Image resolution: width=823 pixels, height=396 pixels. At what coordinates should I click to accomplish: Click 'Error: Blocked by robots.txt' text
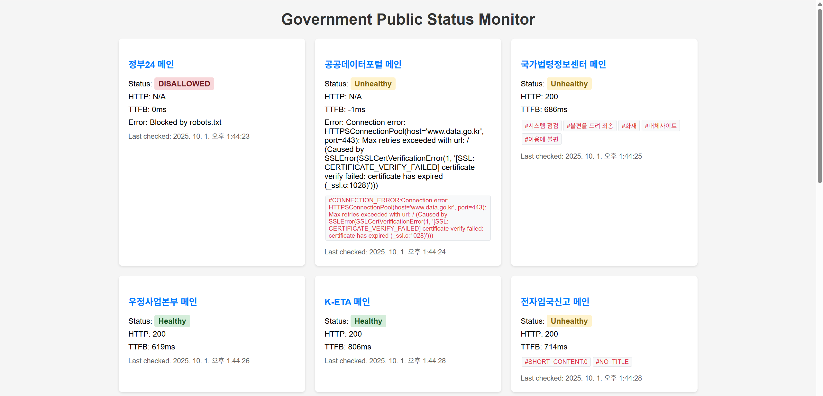pos(175,122)
